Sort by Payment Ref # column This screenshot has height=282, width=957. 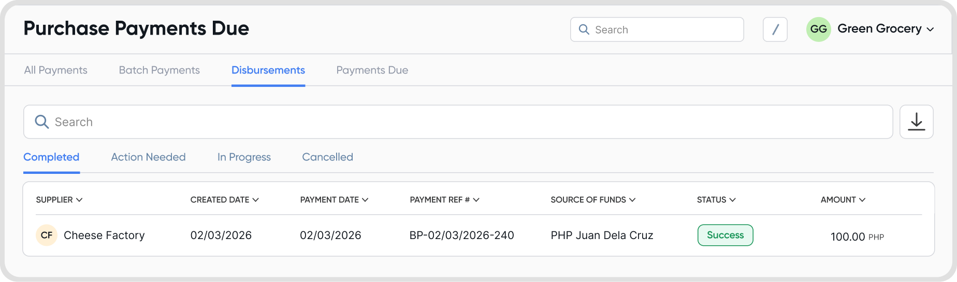(x=444, y=200)
